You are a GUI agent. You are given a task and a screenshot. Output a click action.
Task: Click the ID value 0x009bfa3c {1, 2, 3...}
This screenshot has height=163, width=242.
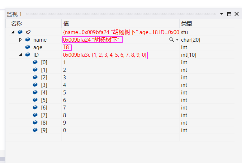[x=105, y=55]
